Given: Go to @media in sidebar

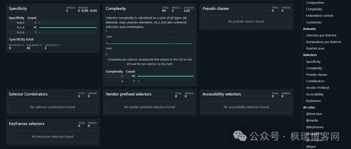Looking at the screenshot, I should point(312,121).
